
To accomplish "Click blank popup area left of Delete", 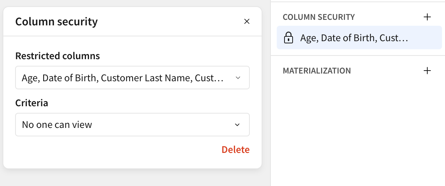I will click(x=111, y=151).
